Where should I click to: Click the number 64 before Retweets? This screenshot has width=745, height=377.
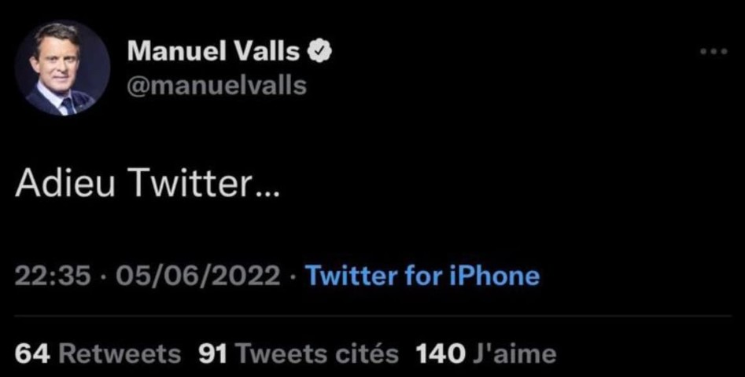click(32, 353)
